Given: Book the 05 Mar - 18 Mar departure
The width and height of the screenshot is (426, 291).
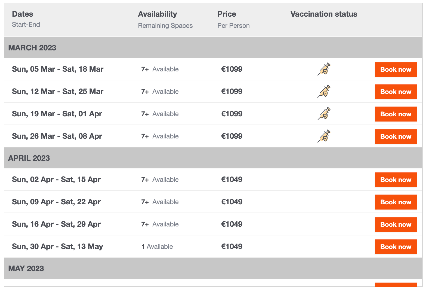Looking at the screenshot, I should [x=396, y=69].
